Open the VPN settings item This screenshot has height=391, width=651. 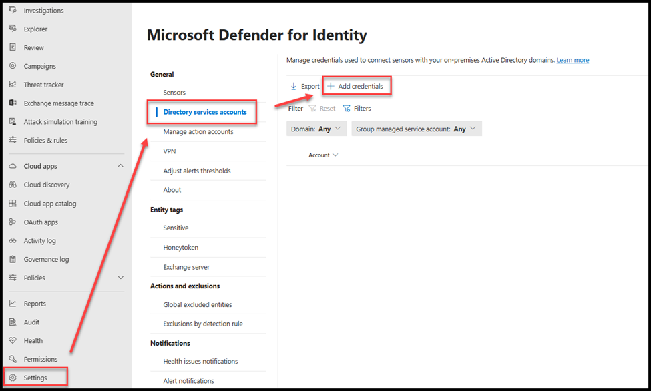pos(170,151)
